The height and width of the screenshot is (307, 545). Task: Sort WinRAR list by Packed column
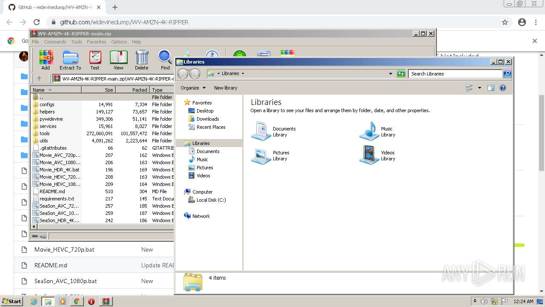tap(133, 90)
